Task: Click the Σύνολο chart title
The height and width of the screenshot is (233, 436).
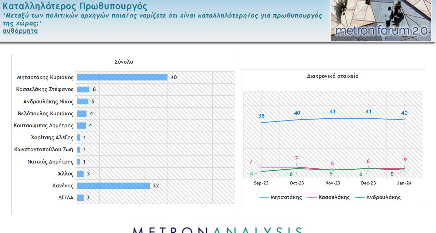Action: pos(124,62)
